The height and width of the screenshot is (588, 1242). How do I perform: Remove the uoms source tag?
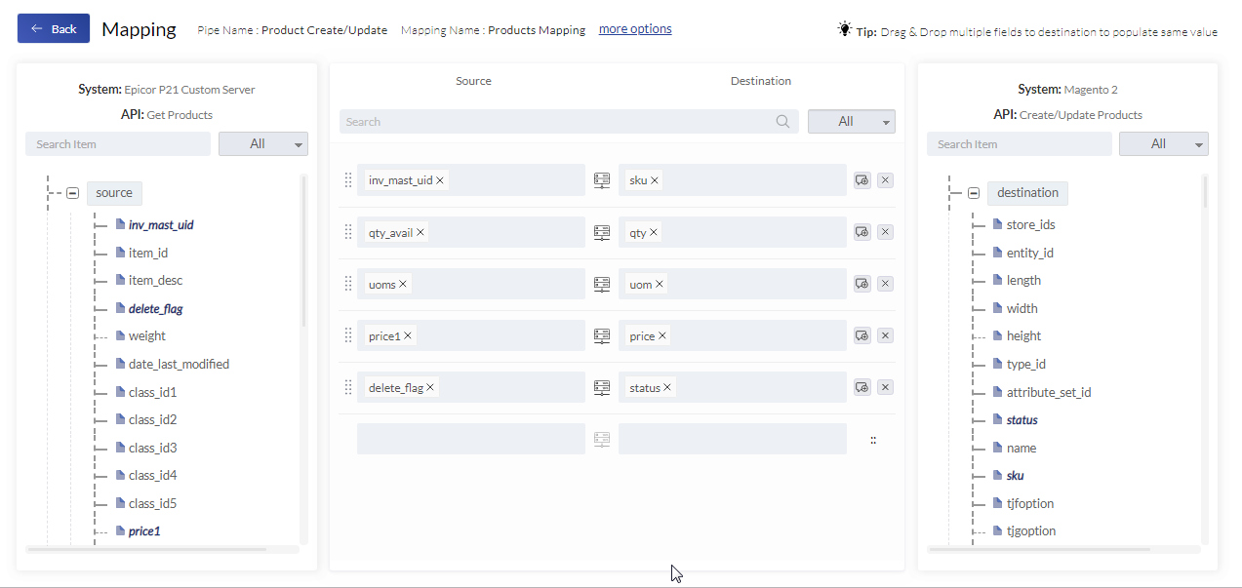point(403,284)
